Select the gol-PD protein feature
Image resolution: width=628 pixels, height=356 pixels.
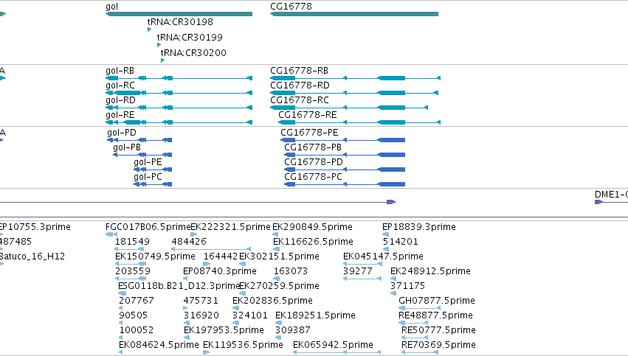coord(139,140)
